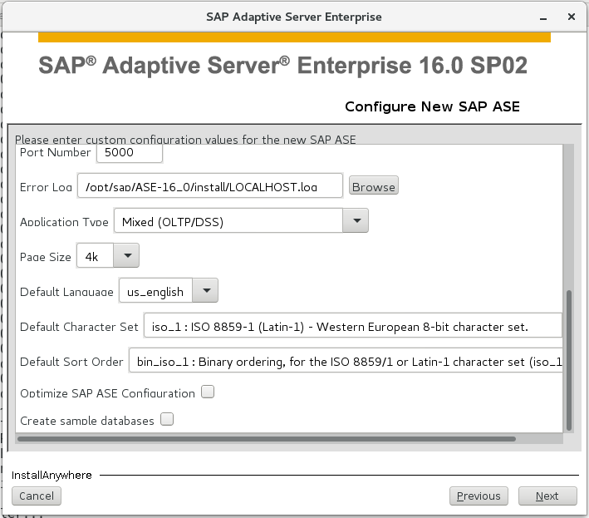Screen dimensions: 589x518
Task: Close the SAP Adaptive Server Enterprise window
Action: click(572, 17)
